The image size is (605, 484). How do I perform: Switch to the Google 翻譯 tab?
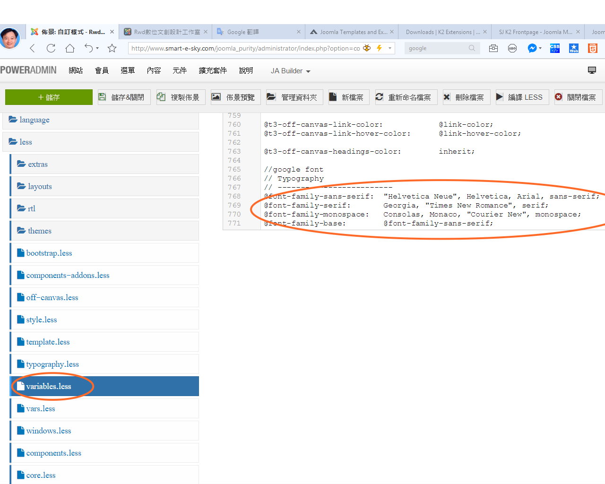pos(255,32)
